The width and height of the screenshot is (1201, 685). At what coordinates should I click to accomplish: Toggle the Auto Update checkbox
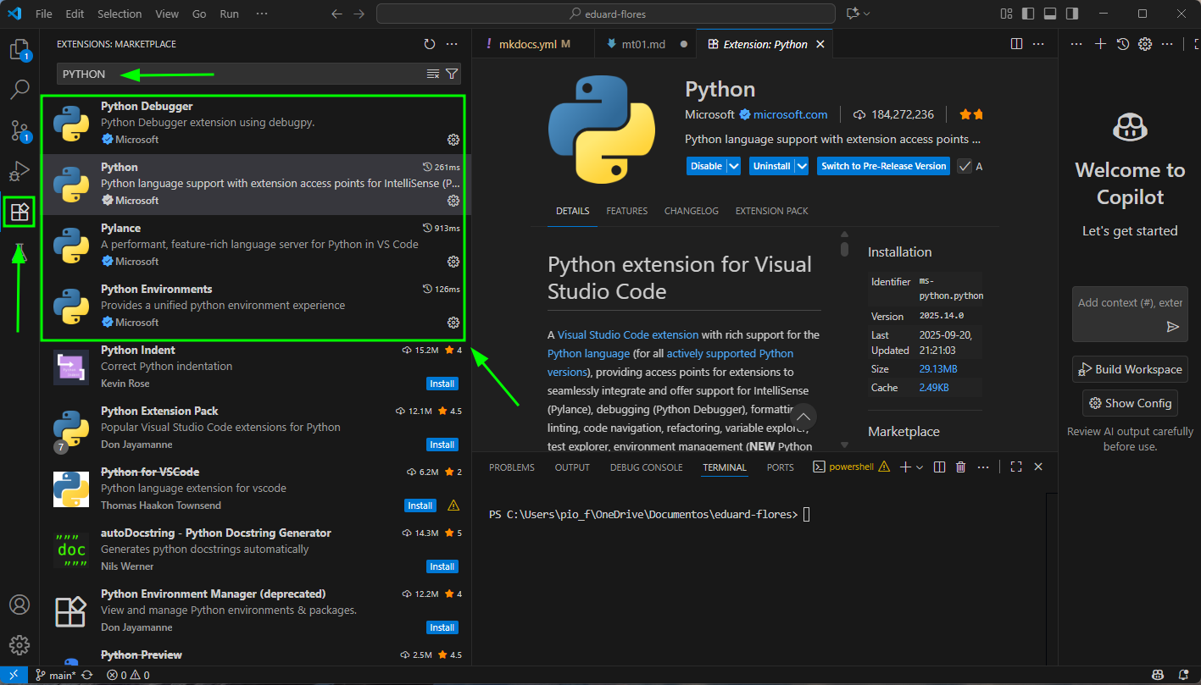click(965, 166)
